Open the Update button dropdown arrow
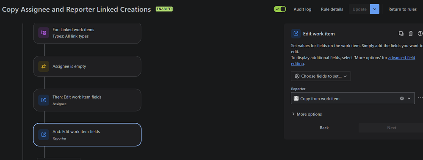Image resolution: width=423 pixels, height=160 pixels. point(375,9)
